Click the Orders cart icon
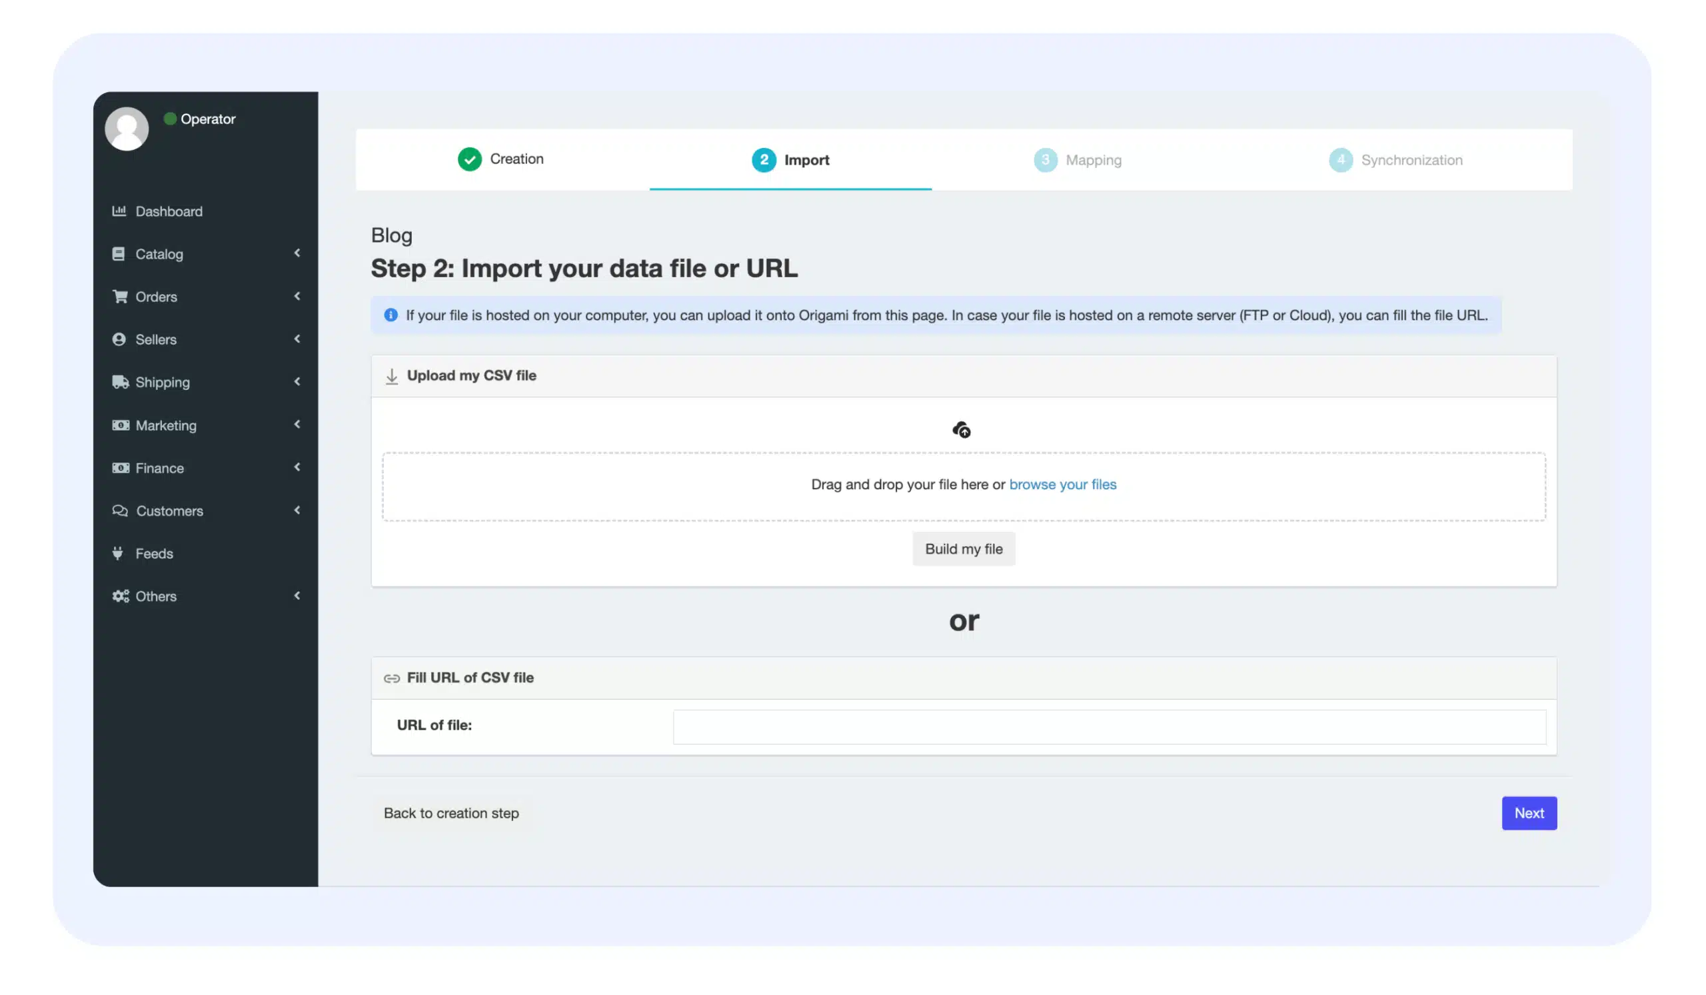Image resolution: width=1706 pixels, height=995 pixels. 120,297
